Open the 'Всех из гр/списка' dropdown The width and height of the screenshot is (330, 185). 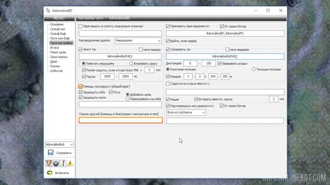point(186,113)
